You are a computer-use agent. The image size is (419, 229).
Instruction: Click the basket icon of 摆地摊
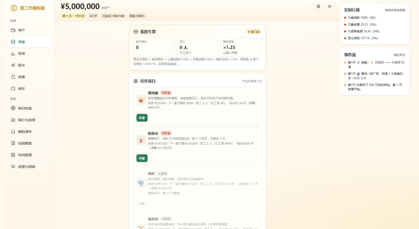[x=141, y=100]
